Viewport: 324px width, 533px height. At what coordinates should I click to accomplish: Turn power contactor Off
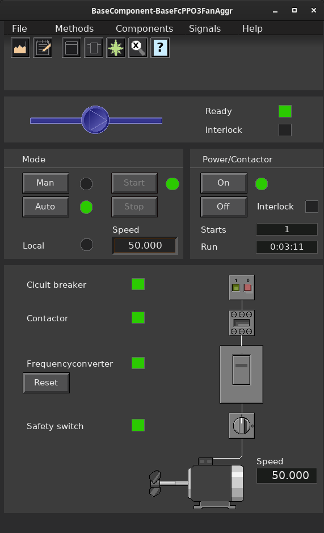tap(224, 207)
